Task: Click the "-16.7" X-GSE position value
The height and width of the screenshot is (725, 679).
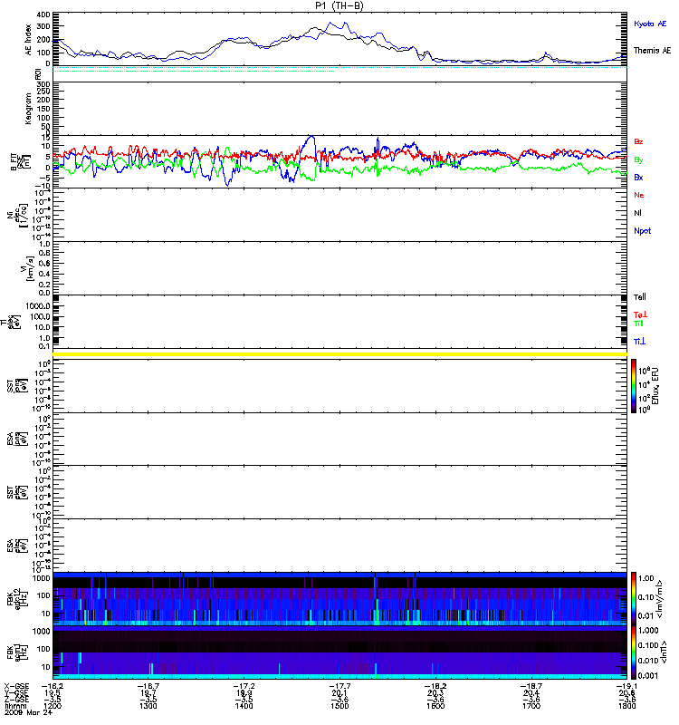Action: [148, 686]
